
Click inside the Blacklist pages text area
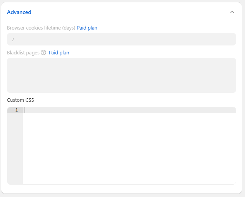point(121,75)
